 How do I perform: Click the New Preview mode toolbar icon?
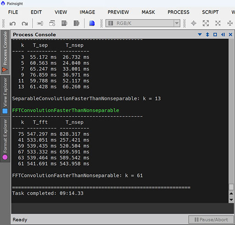(x=40, y=23)
